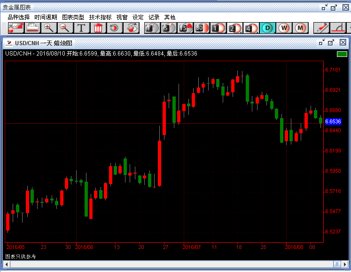Click the 图表只供参考 disclaimer text
Viewport: 351px width, 272px height.
21,256
